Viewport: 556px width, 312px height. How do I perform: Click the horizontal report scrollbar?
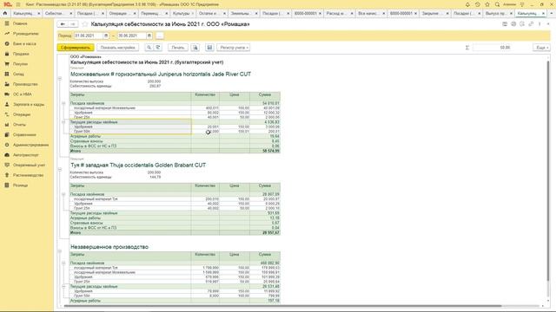[x=282, y=306]
